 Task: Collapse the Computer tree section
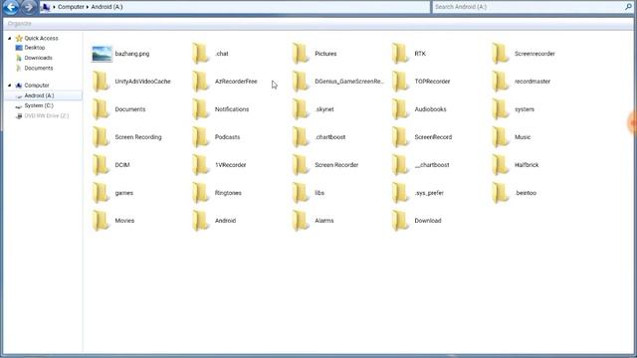tap(9, 86)
